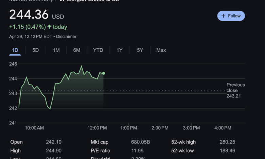Click the 52-wk low value 188.46

click(227, 151)
